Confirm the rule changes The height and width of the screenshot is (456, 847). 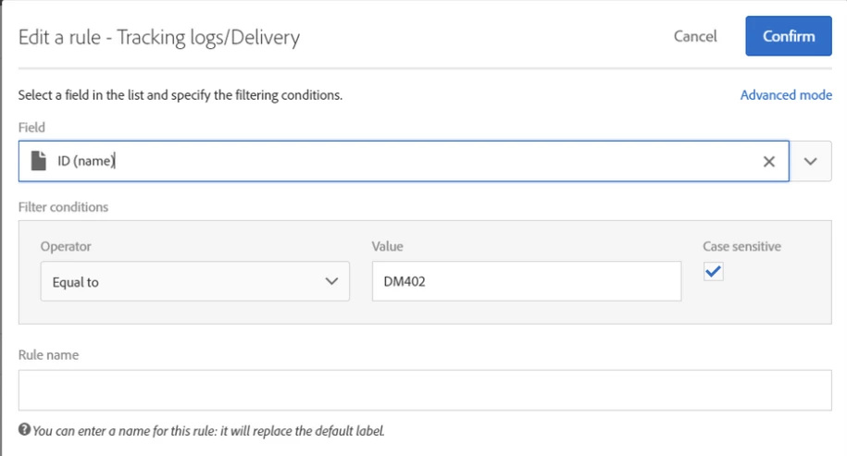(x=789, y=36)
